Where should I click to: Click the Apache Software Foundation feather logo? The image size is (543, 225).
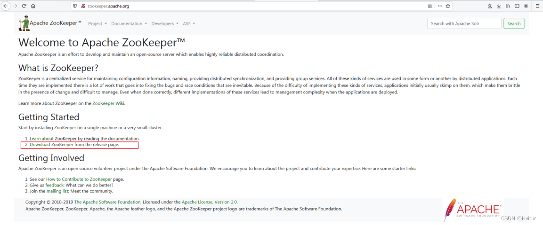click(473, 209)
